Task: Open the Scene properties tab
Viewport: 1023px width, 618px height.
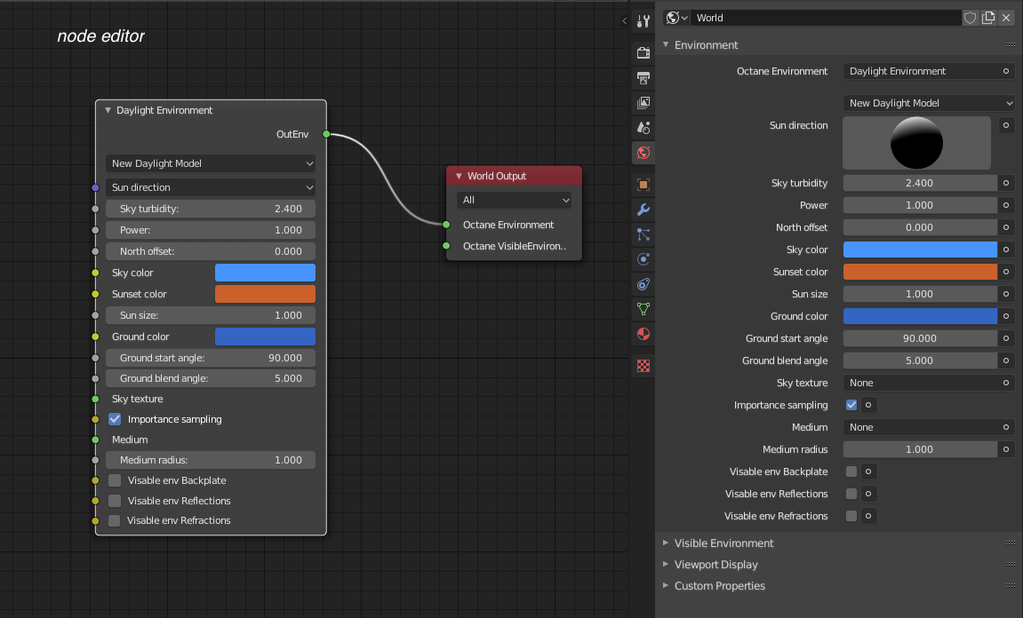Action: (643, 128)
